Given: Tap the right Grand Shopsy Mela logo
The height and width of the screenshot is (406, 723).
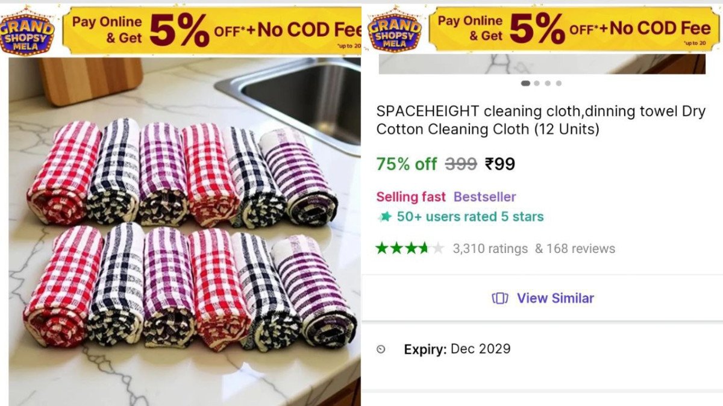Looking at the screenshot, I should tap(395, 30).
